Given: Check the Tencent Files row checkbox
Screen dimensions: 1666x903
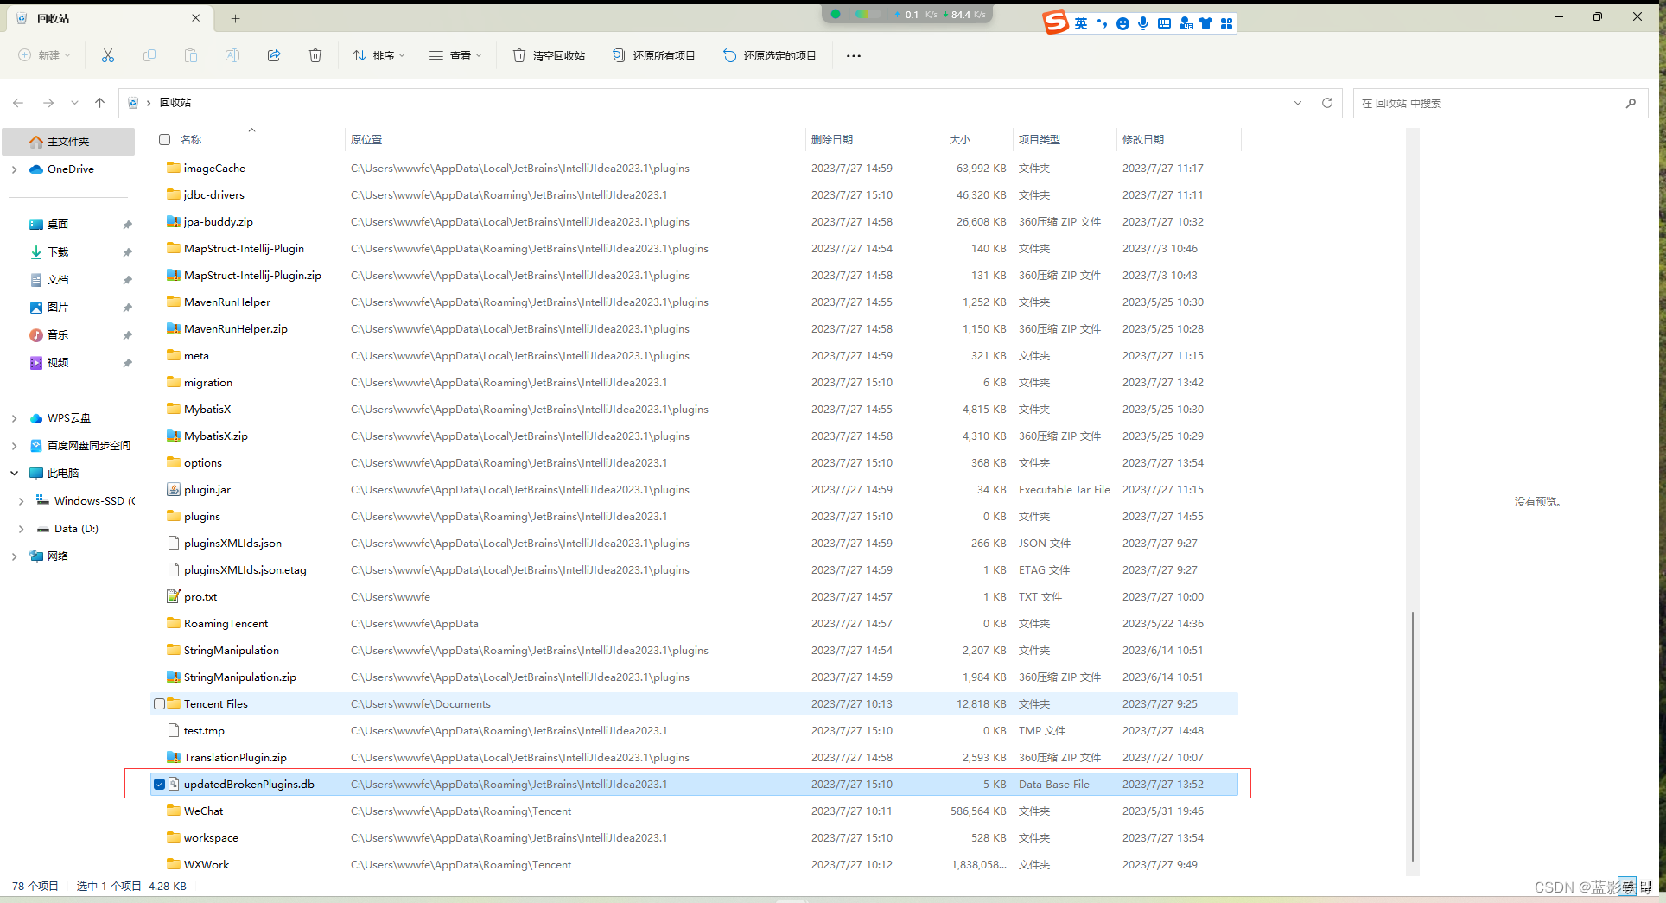Looking at the screenshot, I should pos(159,703).
